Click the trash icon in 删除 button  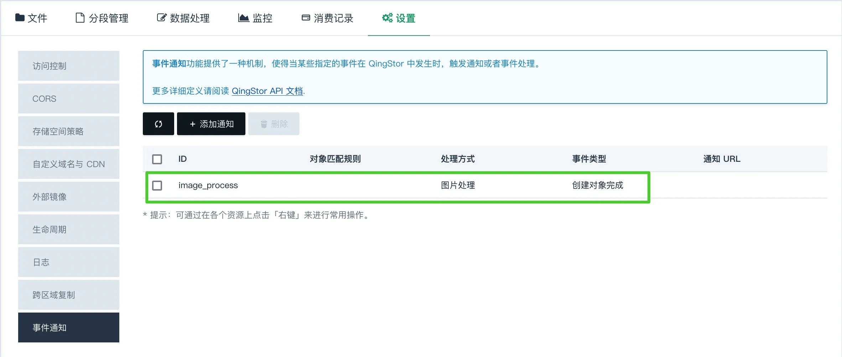pos(264,124)
